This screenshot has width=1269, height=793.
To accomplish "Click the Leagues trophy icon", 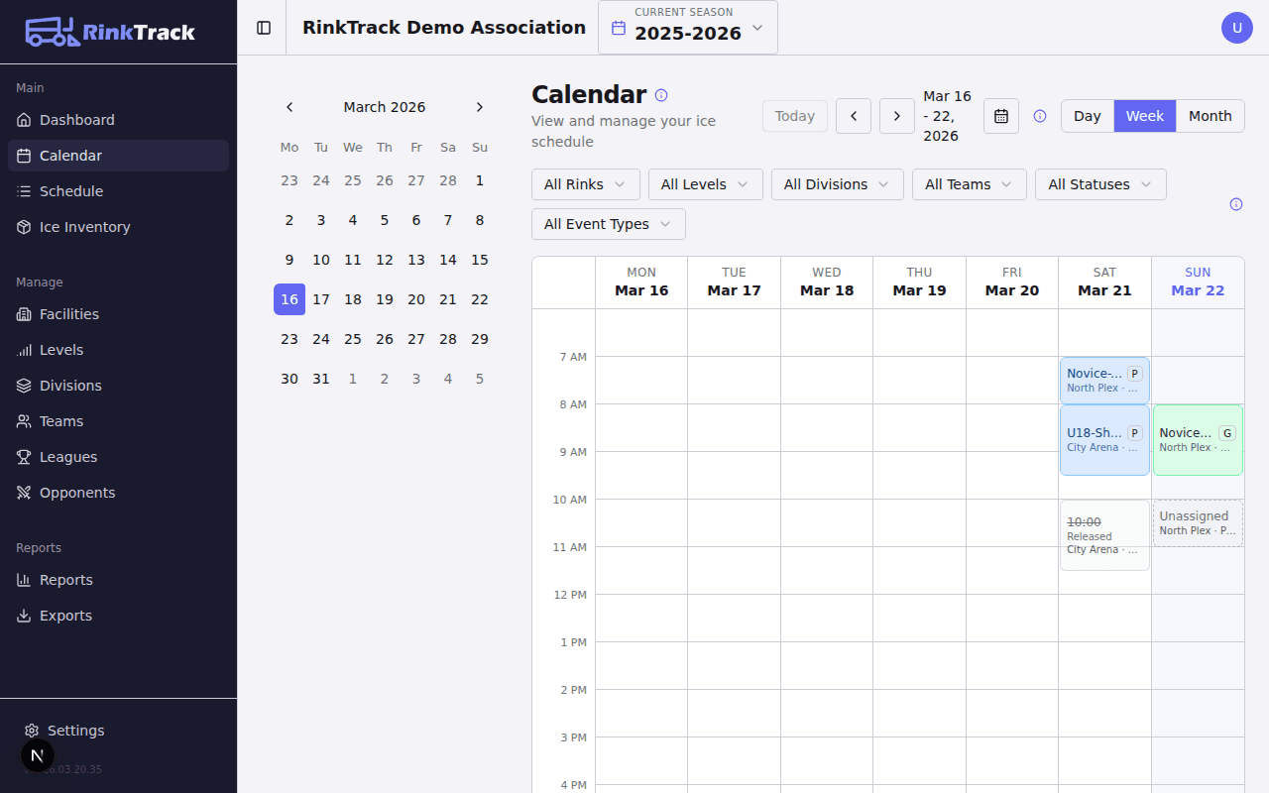I will click(x=22, y=456).
